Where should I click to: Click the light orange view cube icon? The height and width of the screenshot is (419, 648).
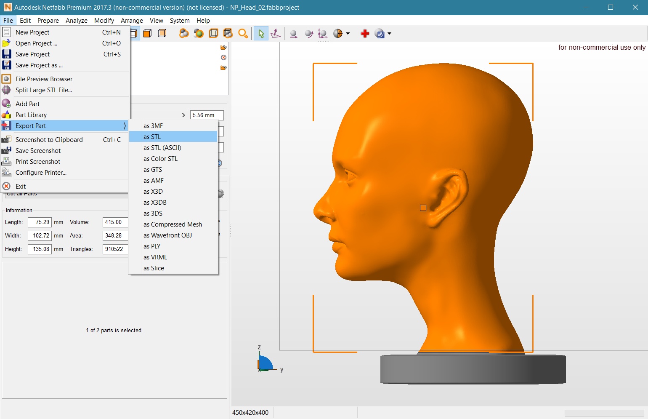coord(162,34)
